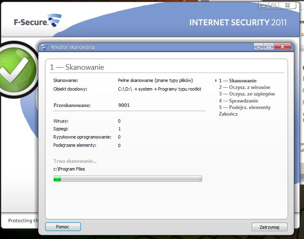Select step 1 — Skanowanie in step list
The height and width of the screenshot is (239, 304).
pos(238,81)
